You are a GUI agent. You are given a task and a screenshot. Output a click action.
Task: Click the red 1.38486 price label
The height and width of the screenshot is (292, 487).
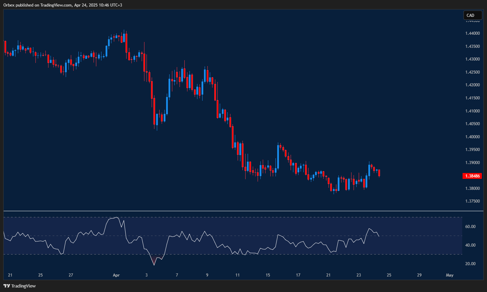473,176
